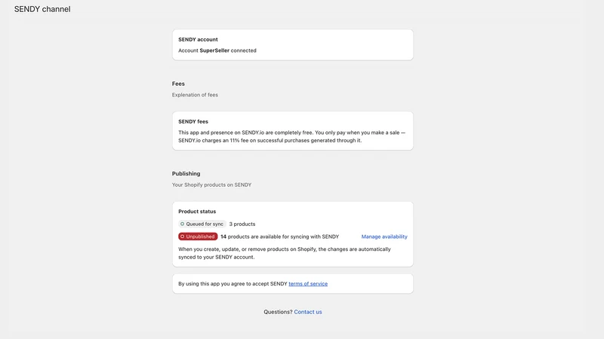Image resolution: width=604 pixels, height=339 pixels.
Task: Open the Manage availability link
Action: [x=384, y=237]
